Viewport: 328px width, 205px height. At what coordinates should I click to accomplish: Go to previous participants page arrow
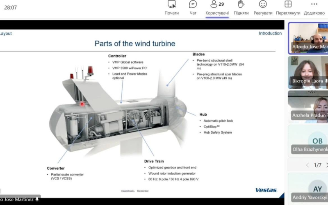(x=307, y=165)
